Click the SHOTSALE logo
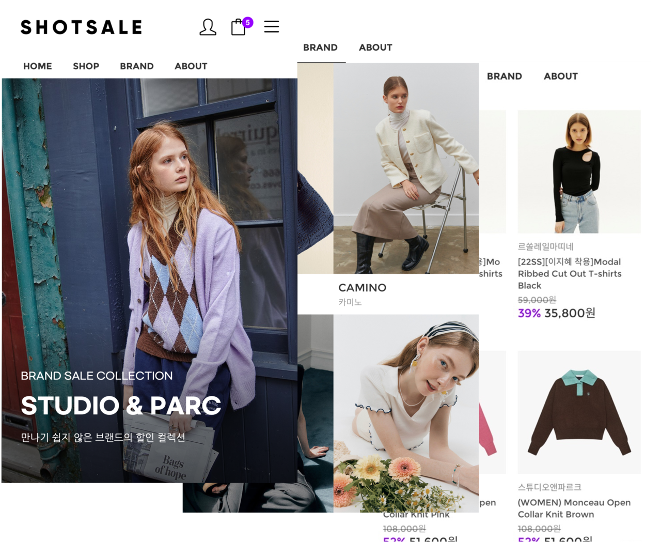The width and height of the screenshot is (661, 542). [x=81, y=27]
